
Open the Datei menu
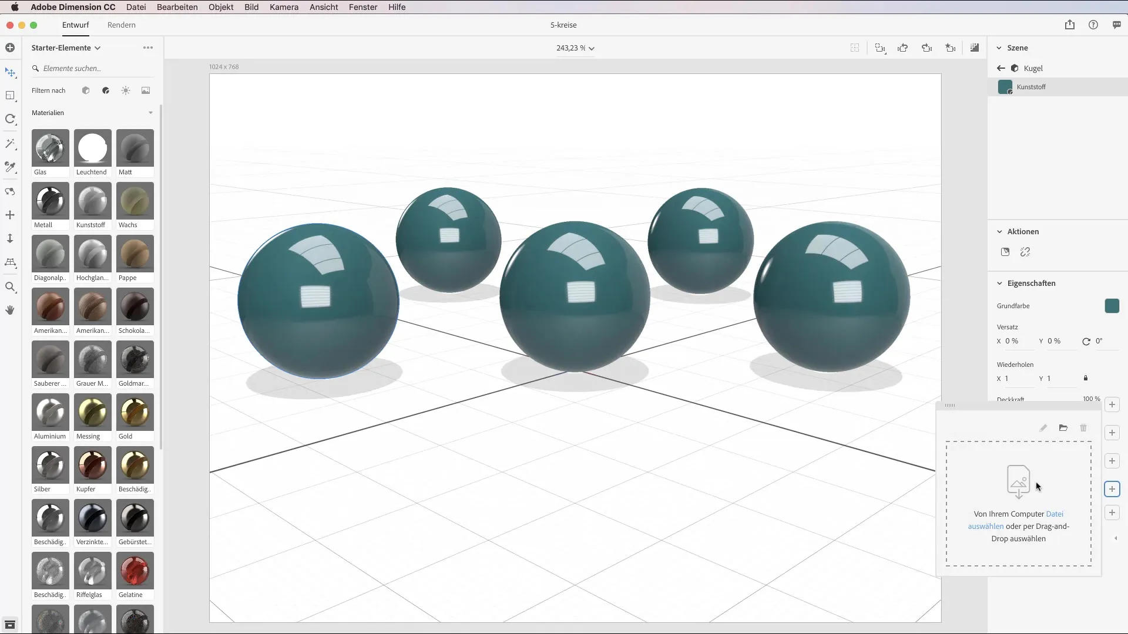(136, 7)
